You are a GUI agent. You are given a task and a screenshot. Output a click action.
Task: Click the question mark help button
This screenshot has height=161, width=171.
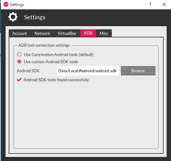(150, 4)
